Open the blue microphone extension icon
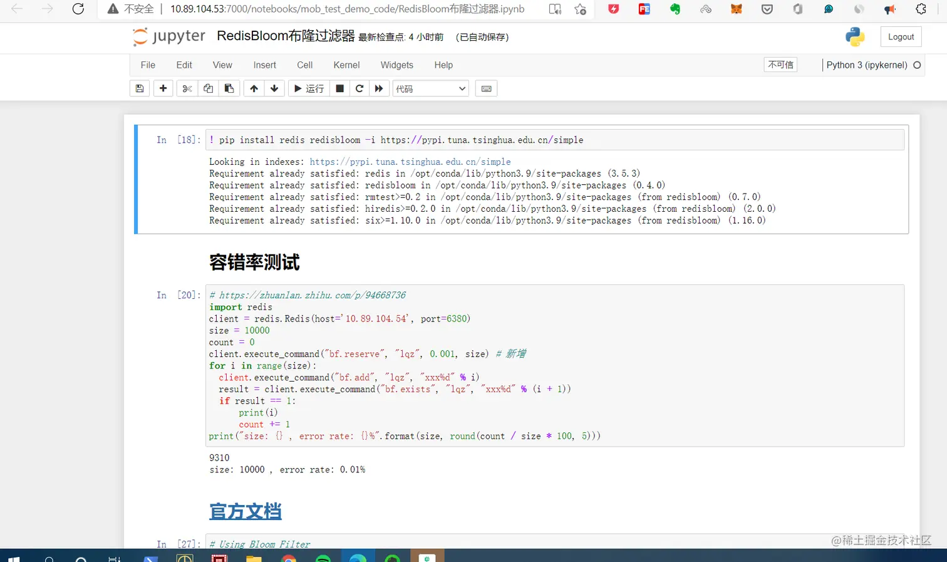The image size is (947, 562). pos(828,9)
